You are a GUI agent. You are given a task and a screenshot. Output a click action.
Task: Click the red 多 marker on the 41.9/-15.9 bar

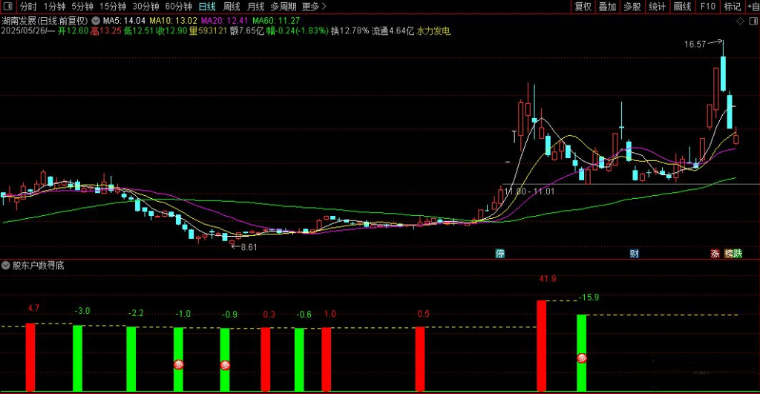tap(582, 358)
